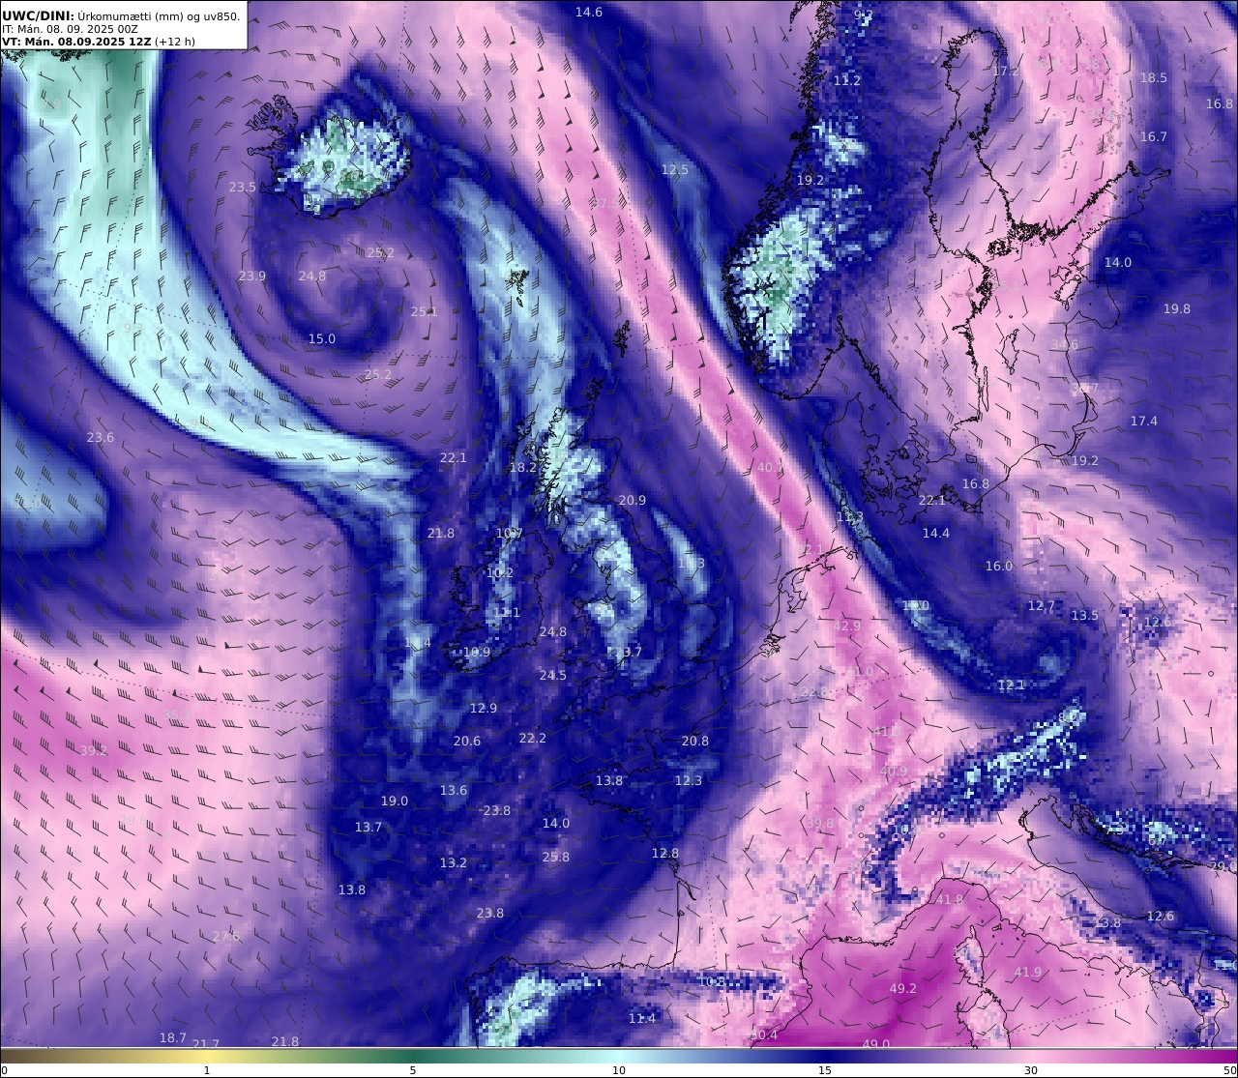Click map value 42.9
The image size is (1238, 1078).
coord(847,626)
